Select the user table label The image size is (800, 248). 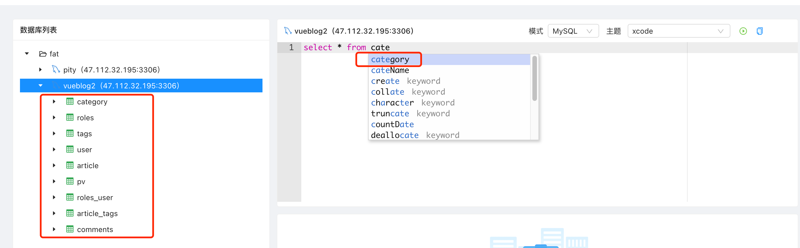click(x=84, y=150)
